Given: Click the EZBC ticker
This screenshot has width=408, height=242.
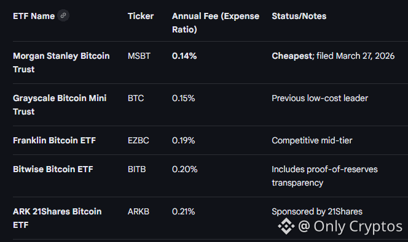Looking at the screenshot, I should [x=138, y=140].
